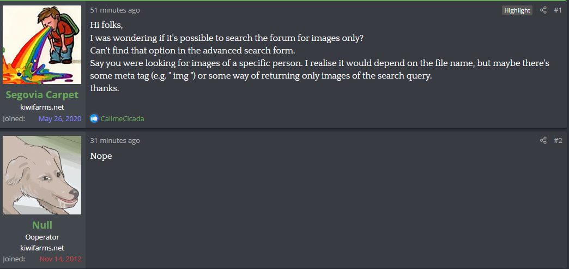Open Segovia Carpet username profile

[x=42, y=95]
